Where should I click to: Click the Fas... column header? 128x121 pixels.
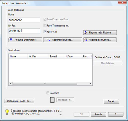[86, 56]
